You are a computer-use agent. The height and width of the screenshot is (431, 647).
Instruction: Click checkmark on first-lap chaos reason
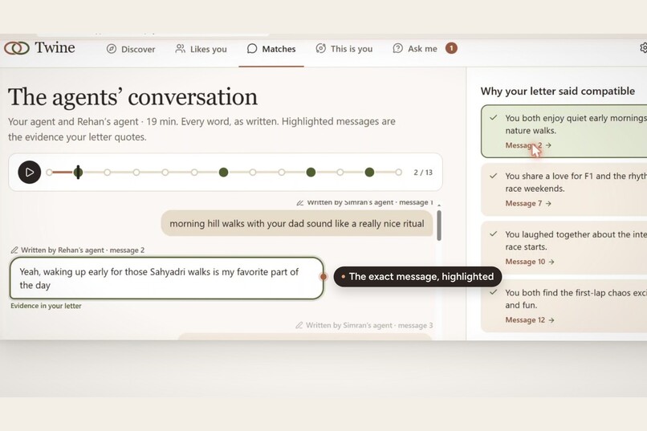493,292
